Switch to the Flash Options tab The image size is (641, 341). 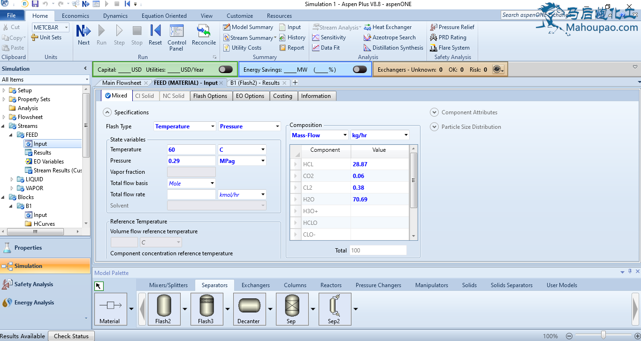(x=210, y=96)
